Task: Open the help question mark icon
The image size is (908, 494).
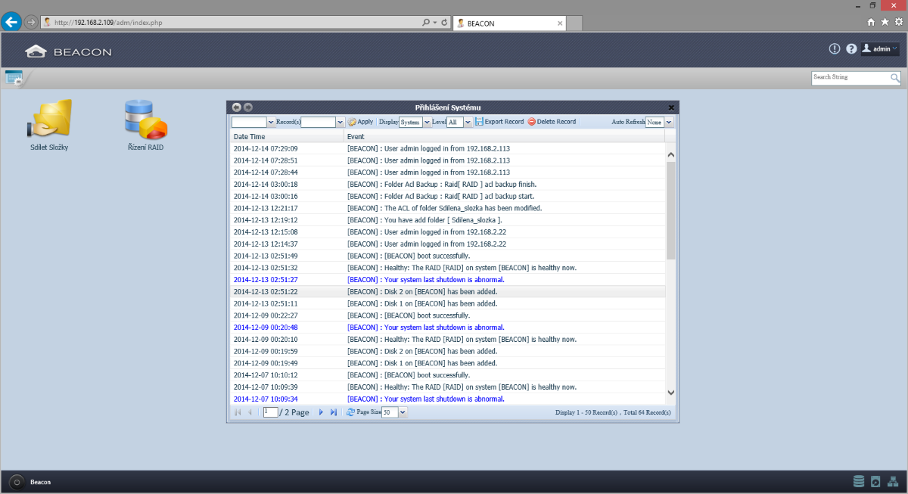Action: [851, 49]
